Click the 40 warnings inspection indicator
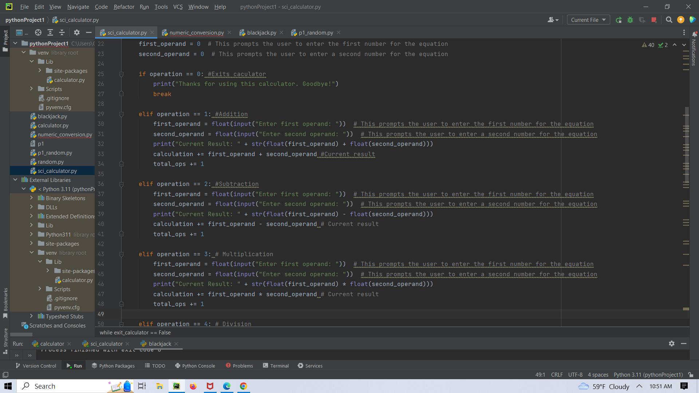The width and height of the screenshot is (699, 393). click(648, 45)
